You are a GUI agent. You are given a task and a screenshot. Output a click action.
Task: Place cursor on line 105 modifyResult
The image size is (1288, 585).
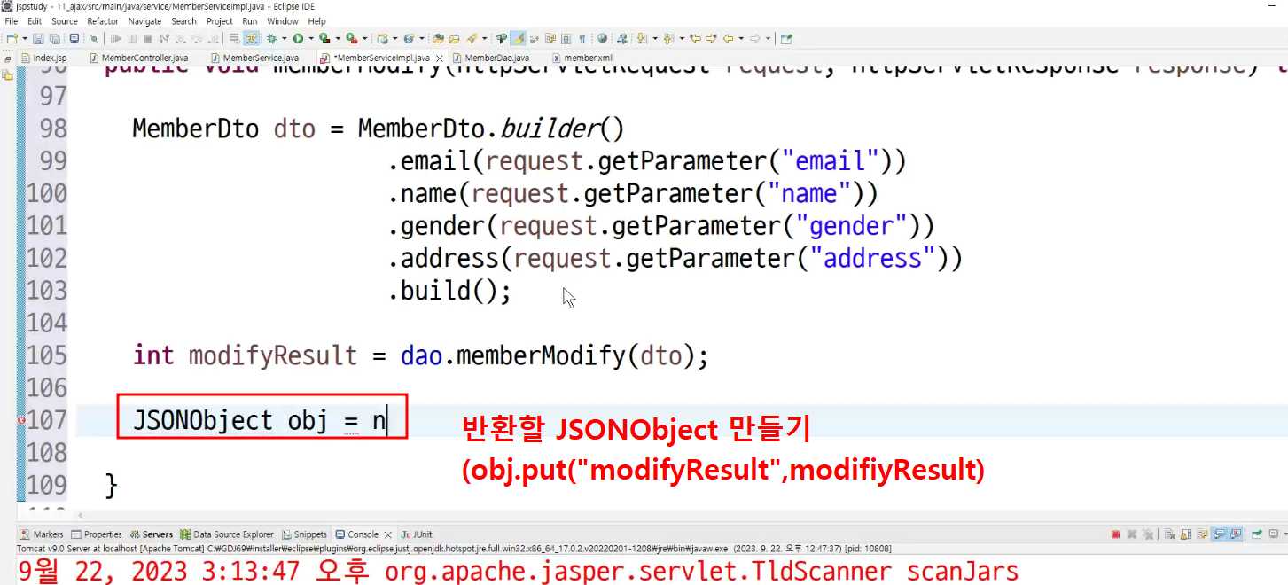tap(272, 355)
